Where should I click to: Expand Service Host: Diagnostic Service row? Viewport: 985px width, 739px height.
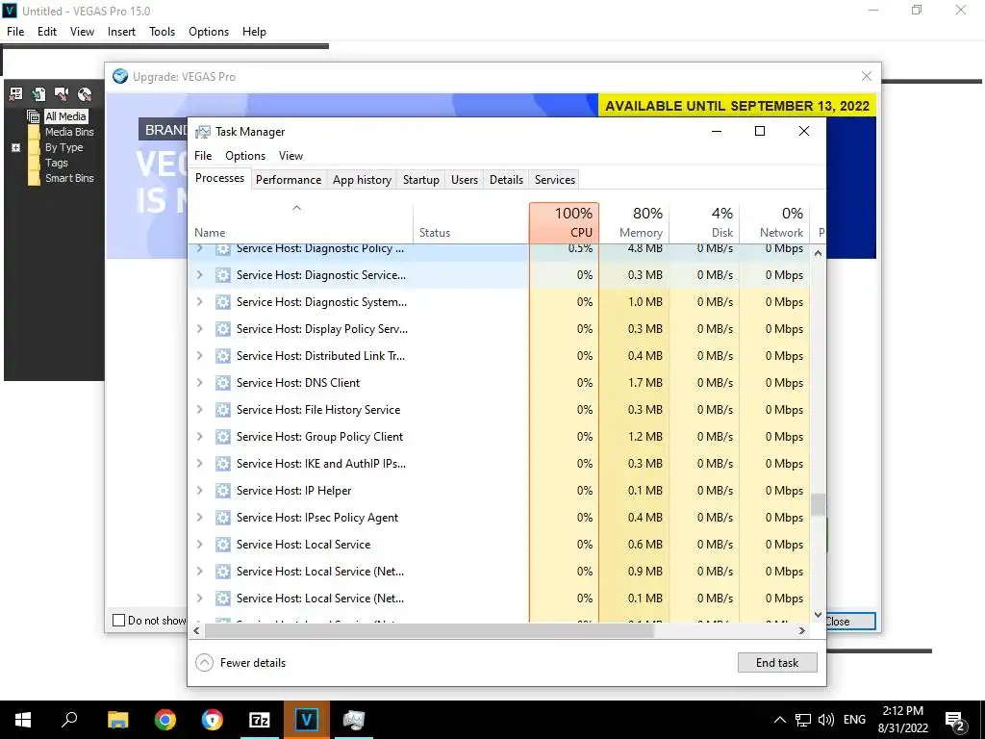coord(200,275)
